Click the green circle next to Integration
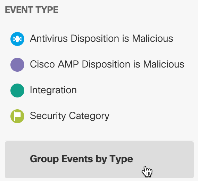This screenshot has width=198, height=181. coord(17,90)
